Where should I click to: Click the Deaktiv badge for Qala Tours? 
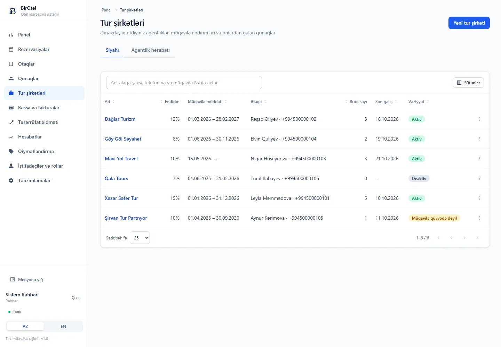click(x=419, y=178)
